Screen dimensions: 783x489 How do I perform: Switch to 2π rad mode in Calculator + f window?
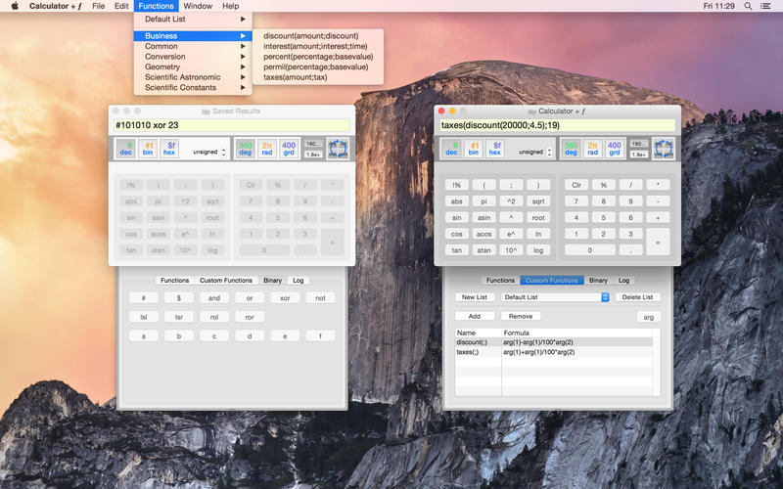592,149
